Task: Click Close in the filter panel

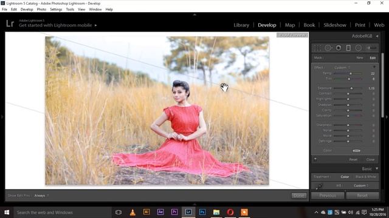Action: click(x=370, y=159)
